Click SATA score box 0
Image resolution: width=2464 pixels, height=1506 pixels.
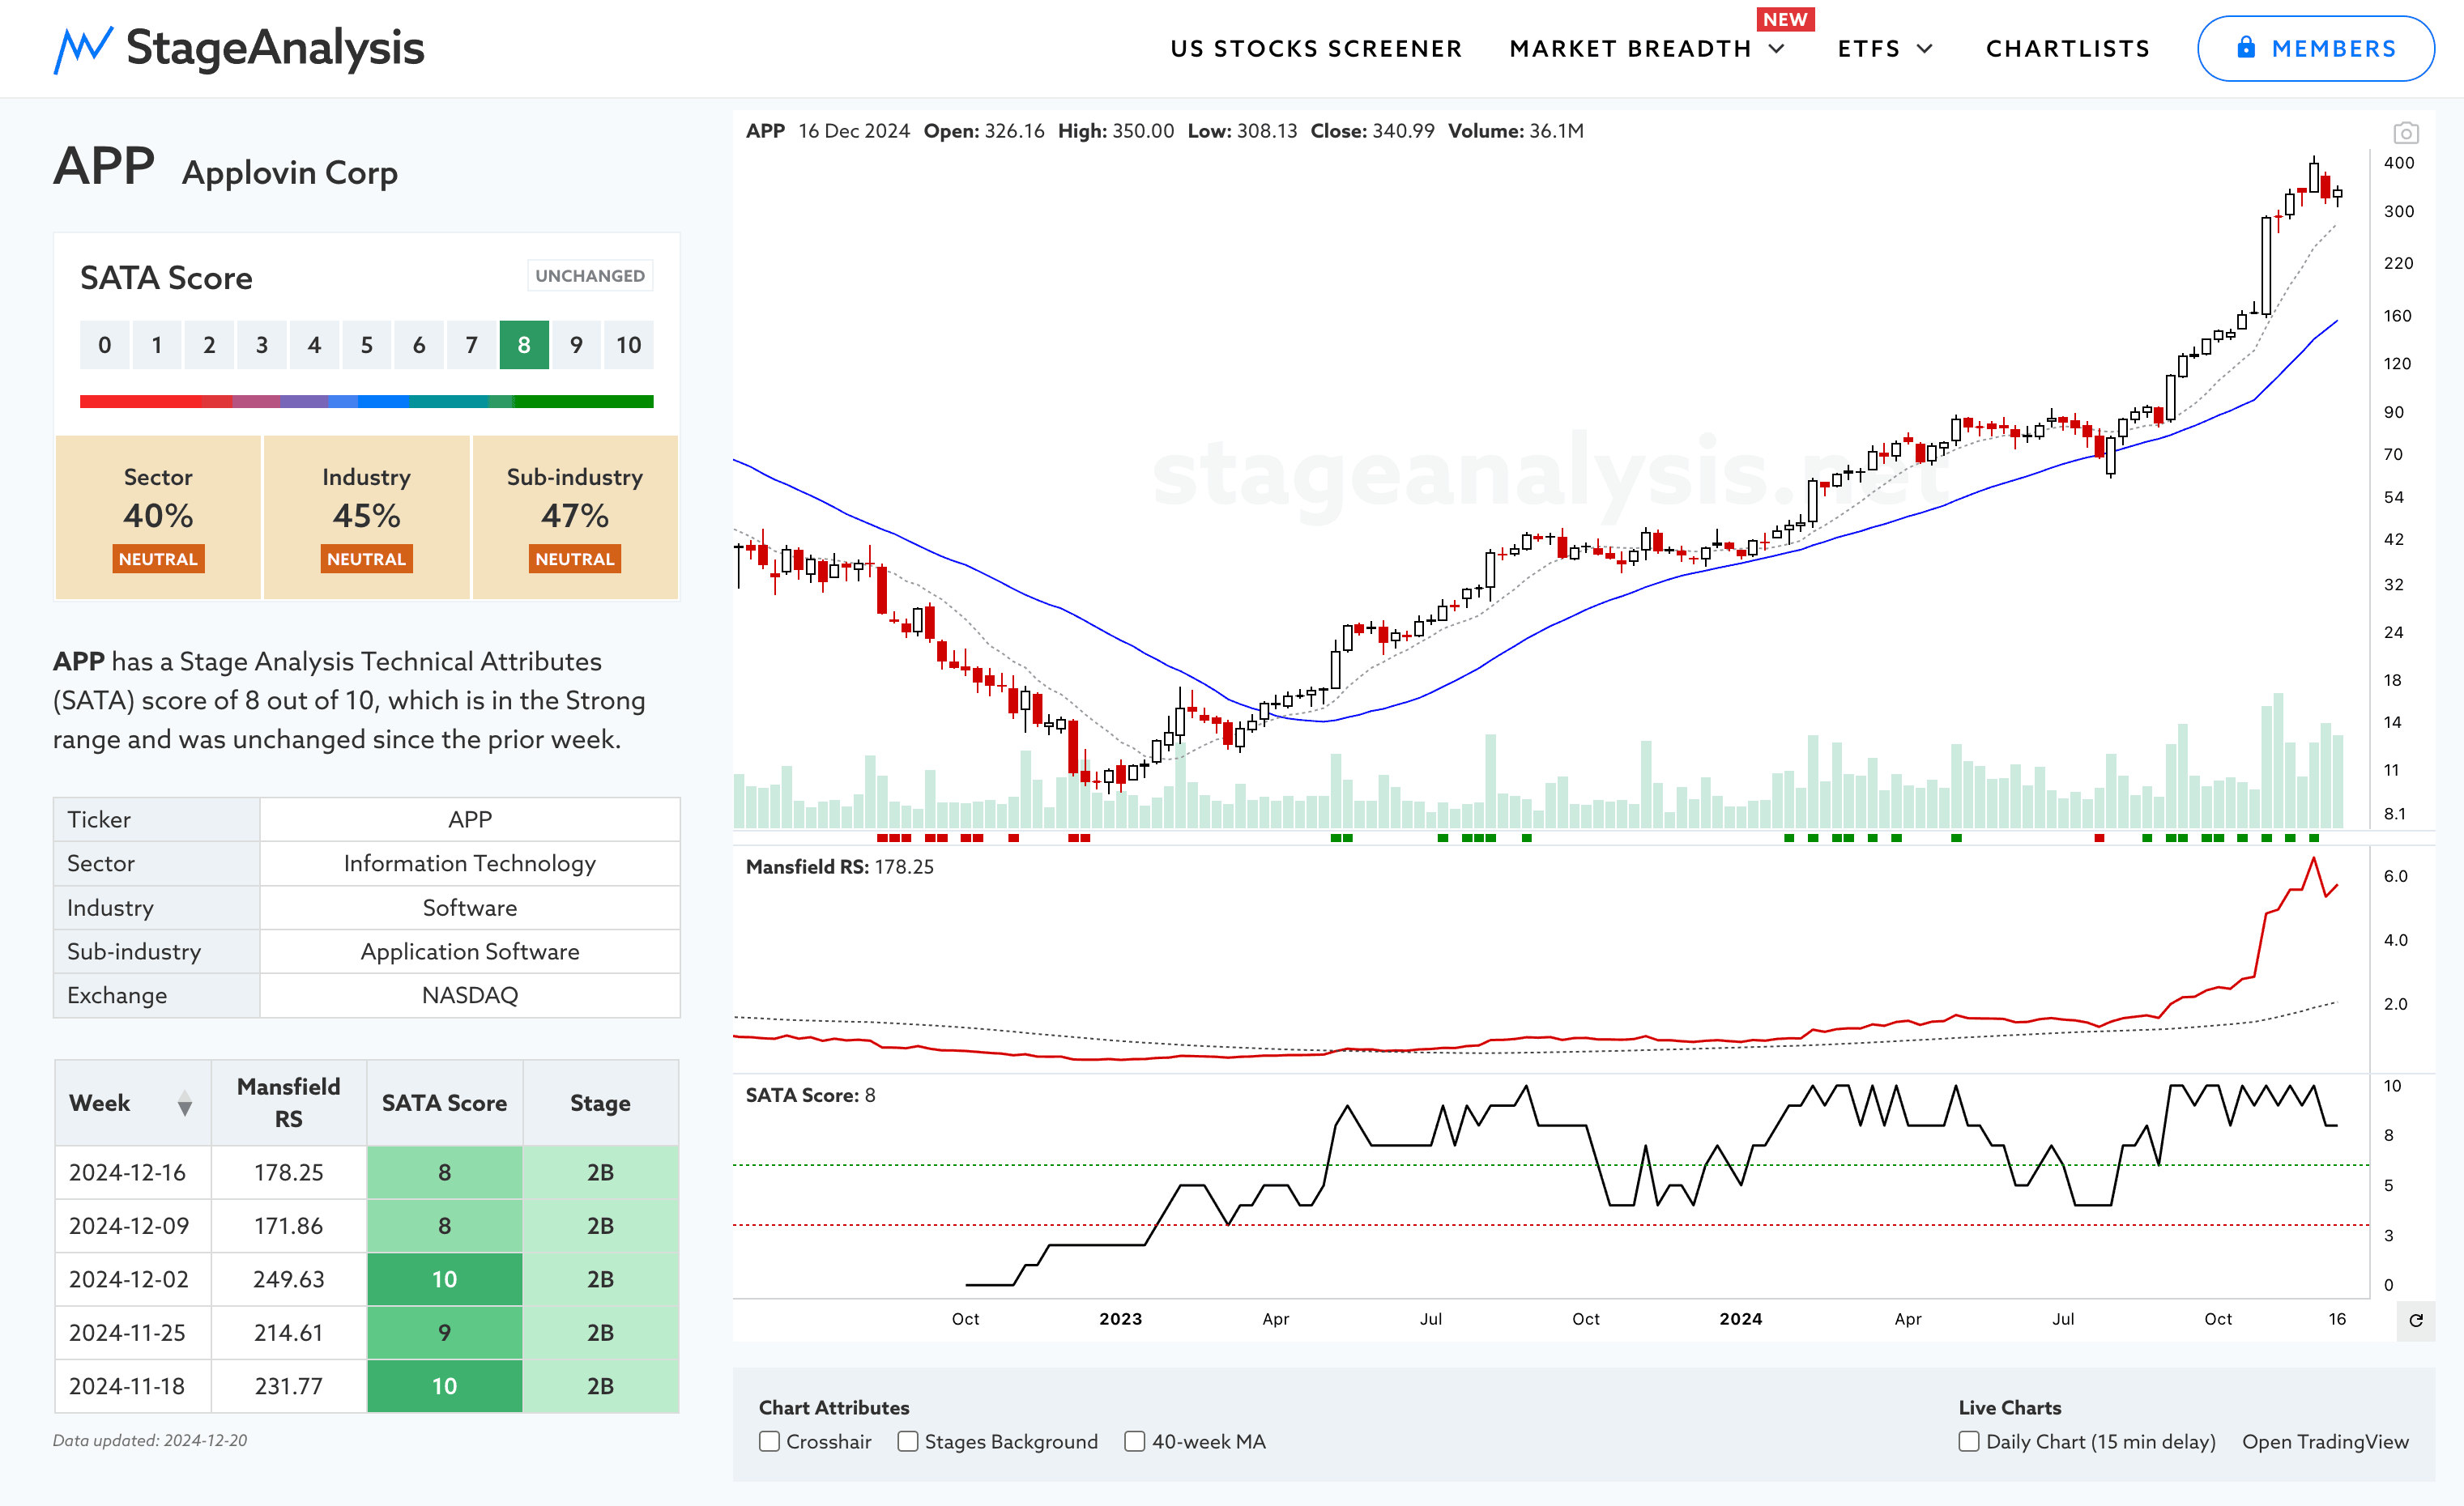coord(104,345)
